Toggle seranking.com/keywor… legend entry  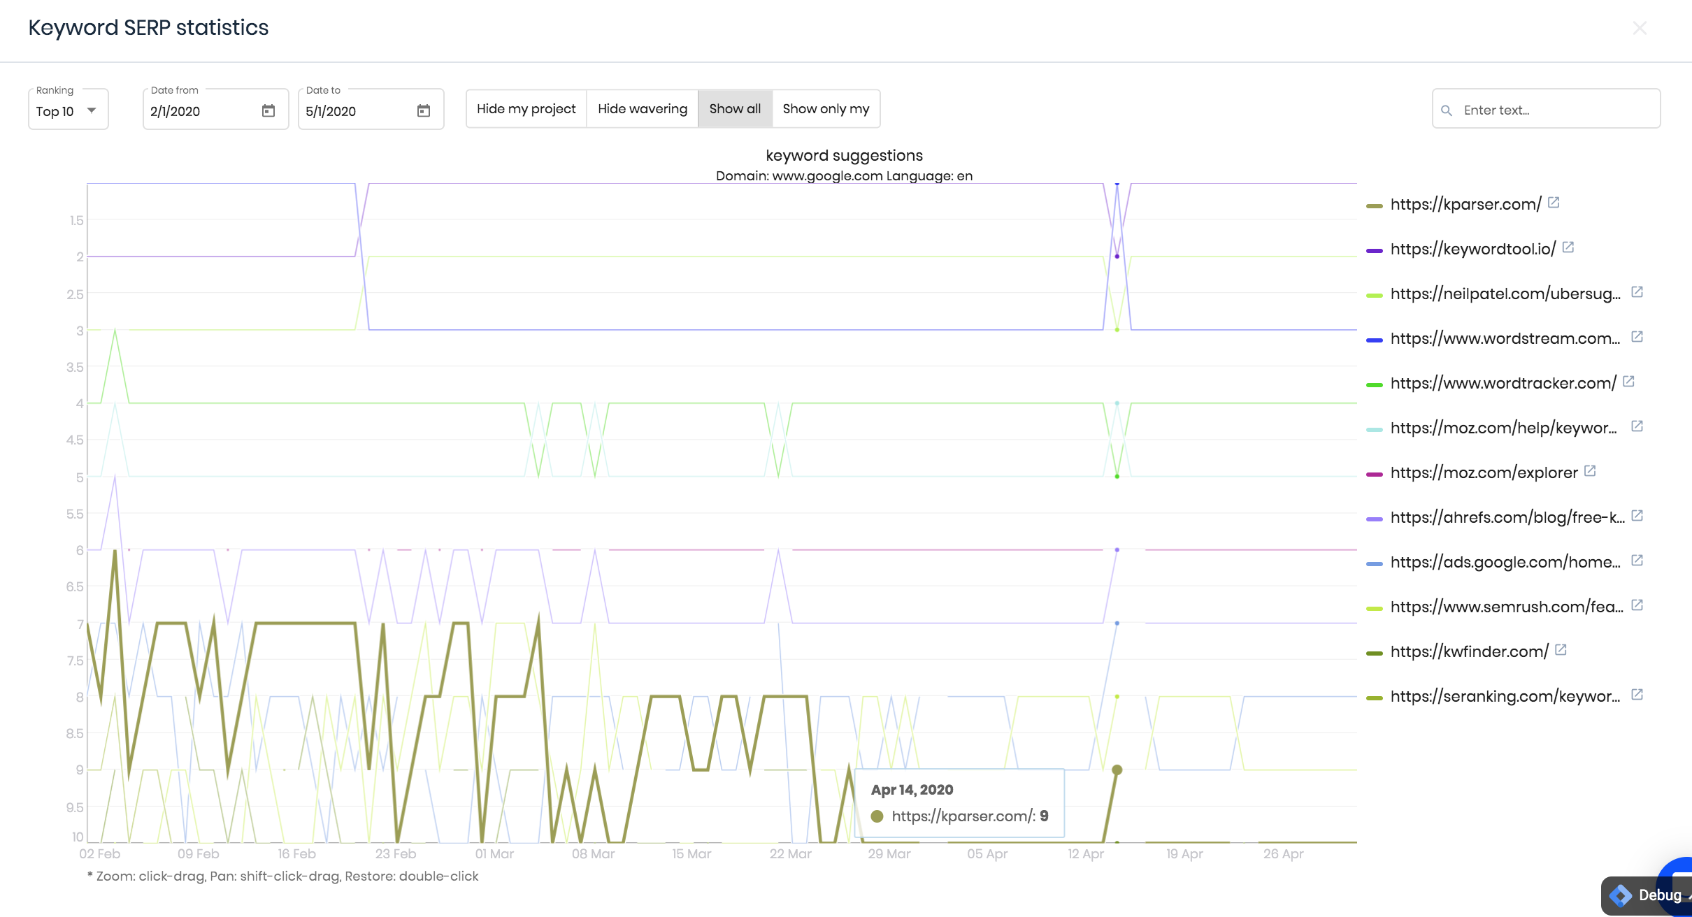coord(1505,696)
